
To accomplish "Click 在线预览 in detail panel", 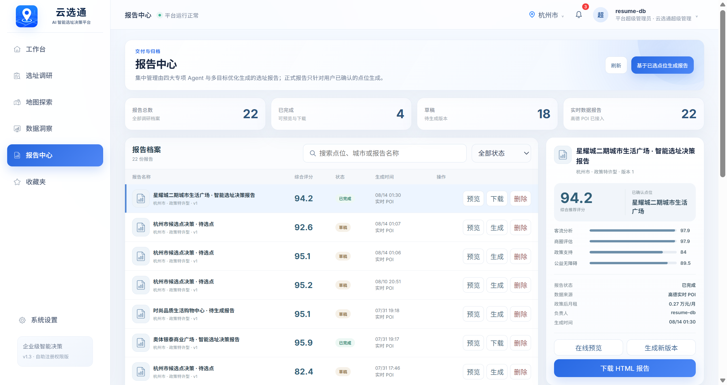I will (588, 348).
